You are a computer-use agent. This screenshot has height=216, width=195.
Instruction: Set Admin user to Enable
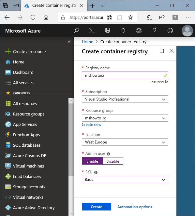pyautogui.click(x=92, y=161)
